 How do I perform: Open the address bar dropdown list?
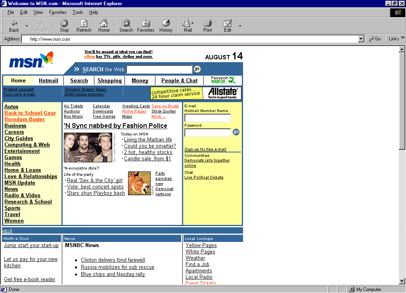tap(361, 39)
